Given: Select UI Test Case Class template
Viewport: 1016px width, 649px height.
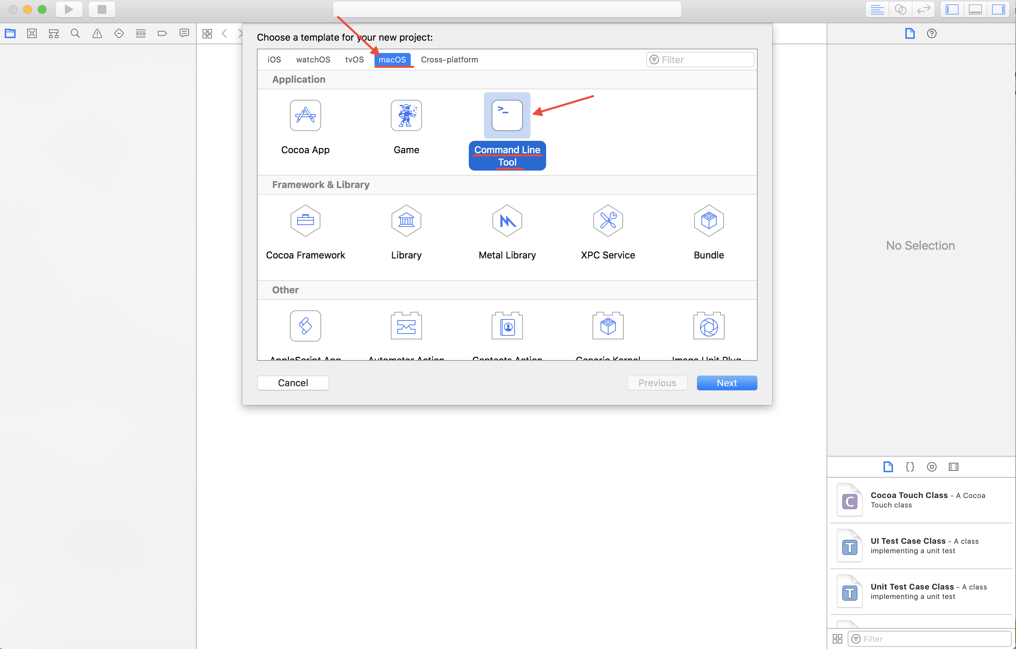Looking at the screenshot, I should point(922,546).
